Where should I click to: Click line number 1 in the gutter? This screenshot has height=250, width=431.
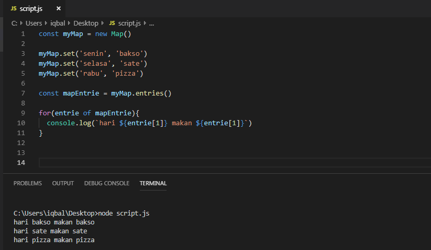tap(23, 34)
